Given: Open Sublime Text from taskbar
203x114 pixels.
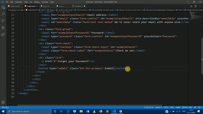Looking at the screenshot, I should point(107,111).
